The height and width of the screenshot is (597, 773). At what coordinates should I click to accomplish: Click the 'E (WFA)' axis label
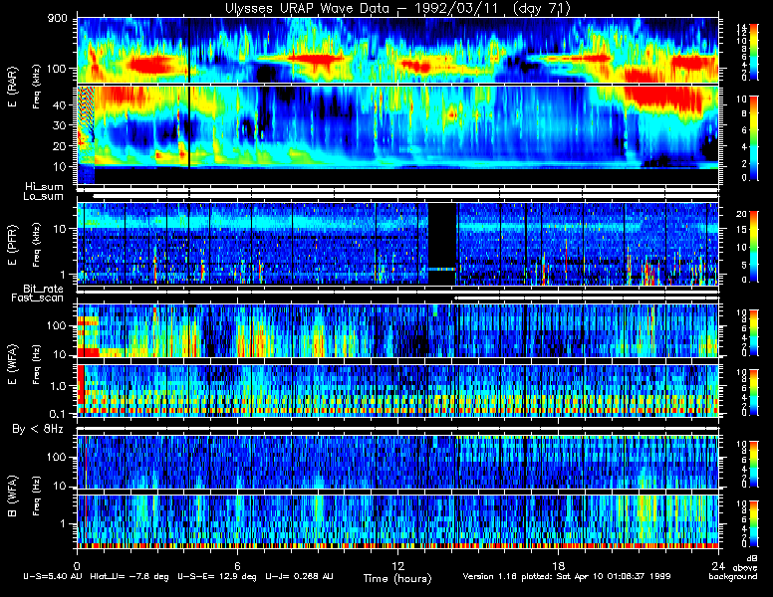tap(13, 364)
